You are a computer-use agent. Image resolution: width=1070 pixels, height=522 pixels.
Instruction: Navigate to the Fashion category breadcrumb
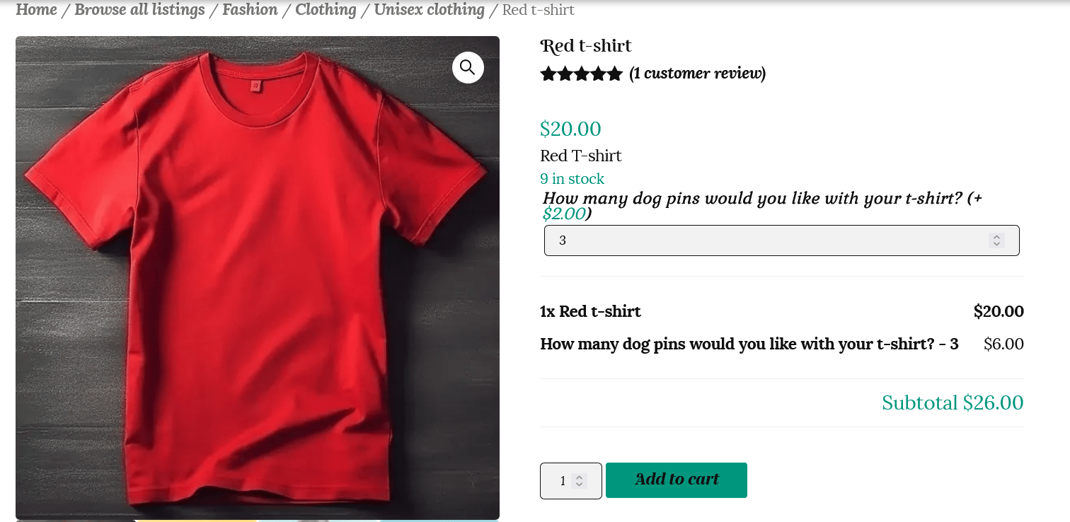[250, 10]
